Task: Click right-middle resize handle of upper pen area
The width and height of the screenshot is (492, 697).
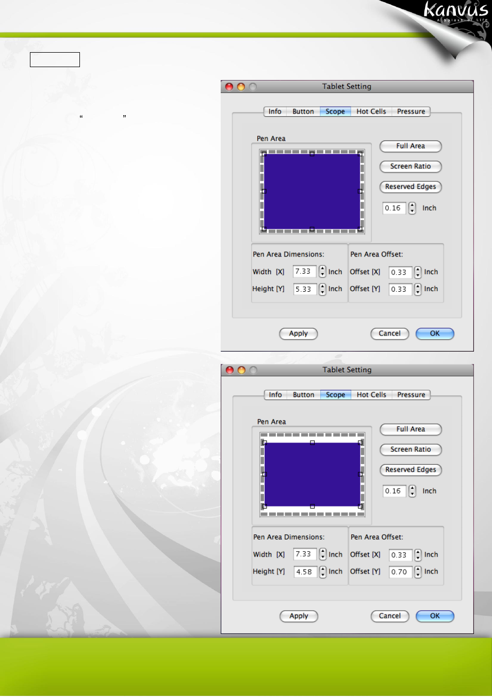Action: tap(360, 192)
